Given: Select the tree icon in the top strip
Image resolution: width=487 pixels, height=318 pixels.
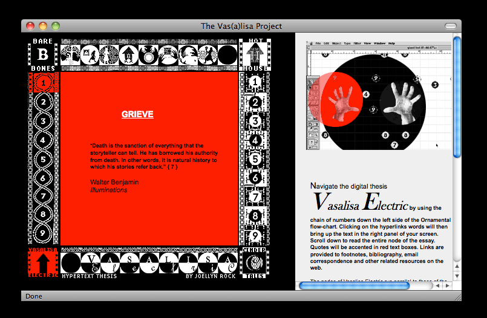Looking at the screenshot, I should pyautogui.click(x=70, y=56).
